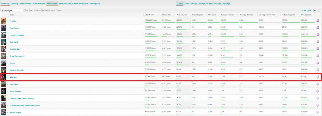Click the Hearthstone box art thumbnail
Image resolution: width=322 pixels, height=116 pixels.
tap(3, 28)
